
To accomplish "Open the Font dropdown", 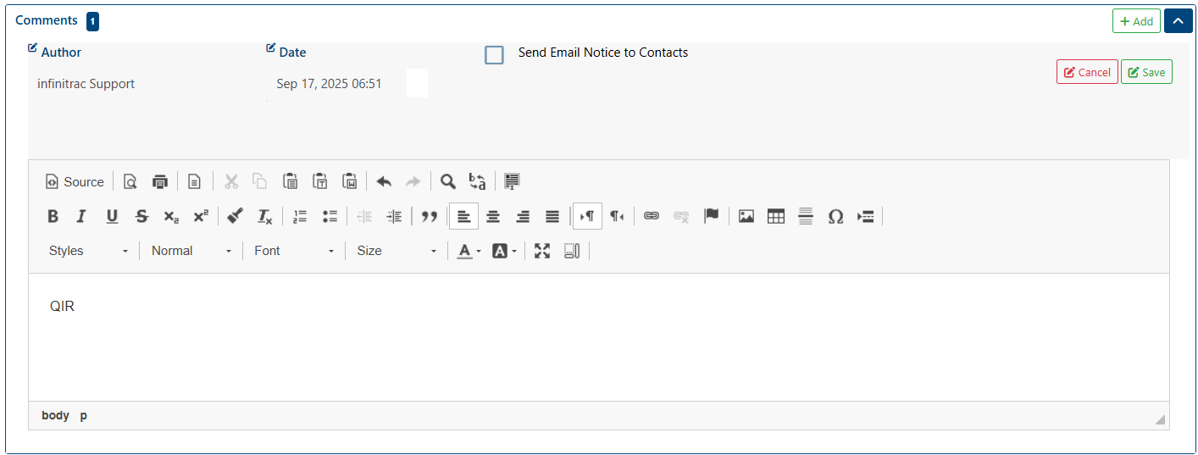I will [x=294, y=251].
